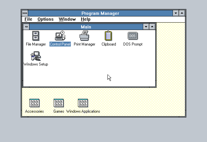Open the Help menu
This screenshot has width=207, height=142.
pyautogui.click(x=86, y=19)
